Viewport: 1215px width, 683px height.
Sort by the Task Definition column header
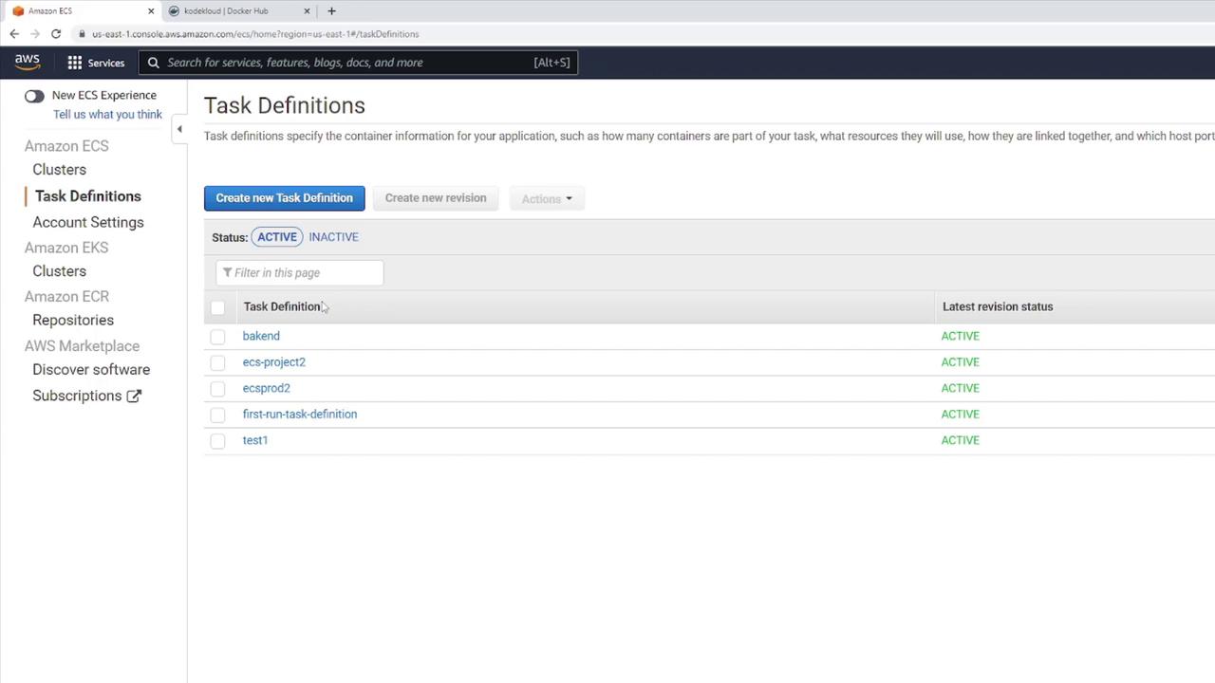[x=282, y=306]
